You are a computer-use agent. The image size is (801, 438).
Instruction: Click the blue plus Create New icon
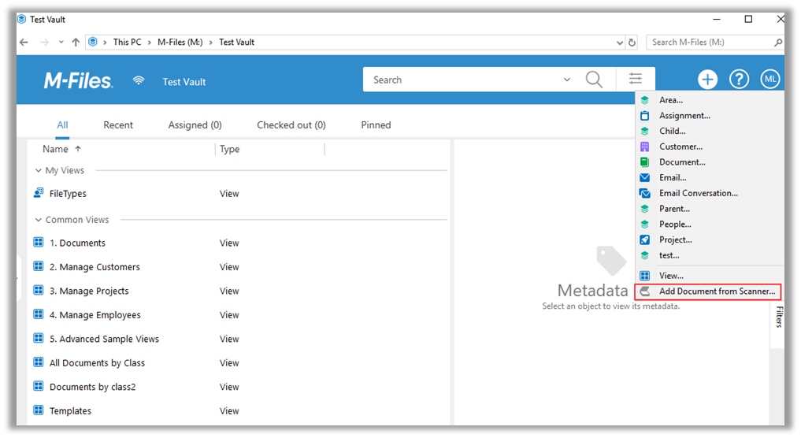tap(707, 80)
